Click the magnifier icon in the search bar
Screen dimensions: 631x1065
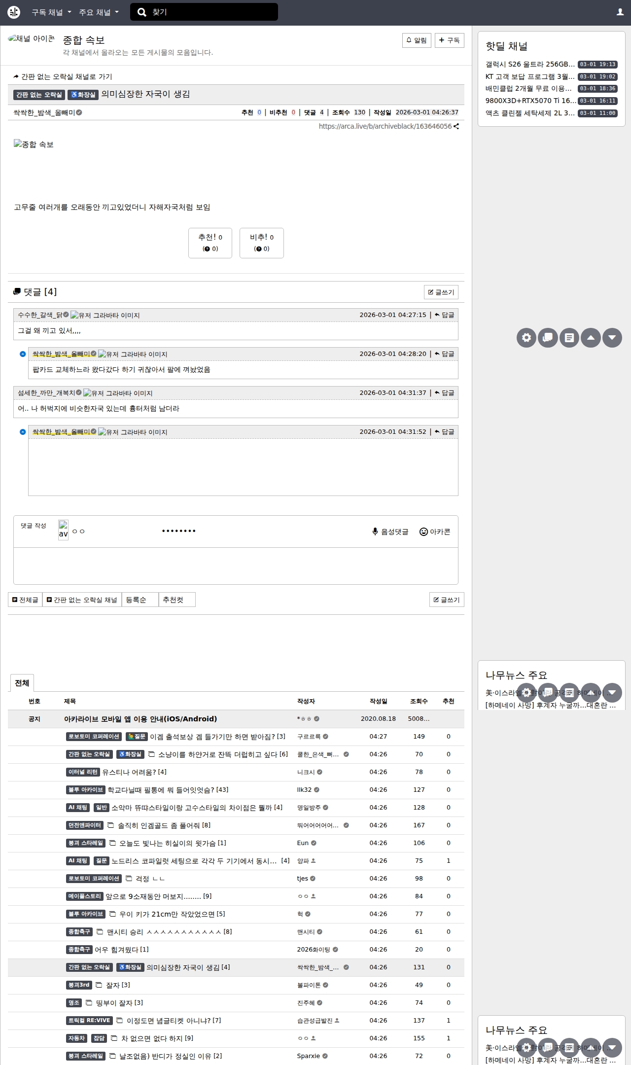coord(142,12)
